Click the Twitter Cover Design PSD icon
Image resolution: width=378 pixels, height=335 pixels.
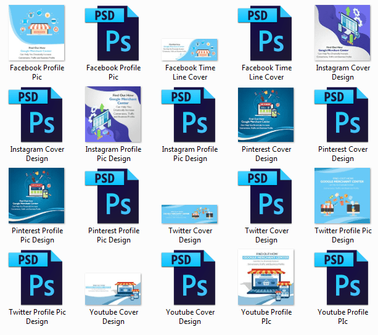pos(266,196)
